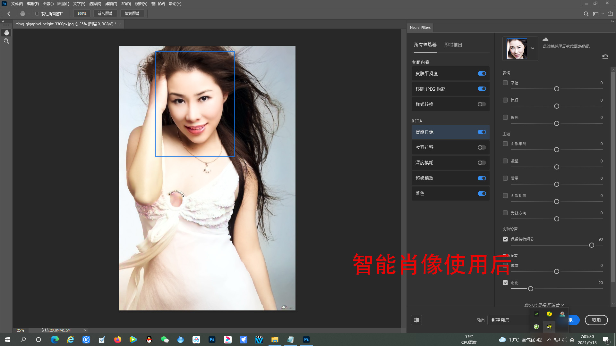
Task: Click the share icon at top right
Action: pos(610,13)
